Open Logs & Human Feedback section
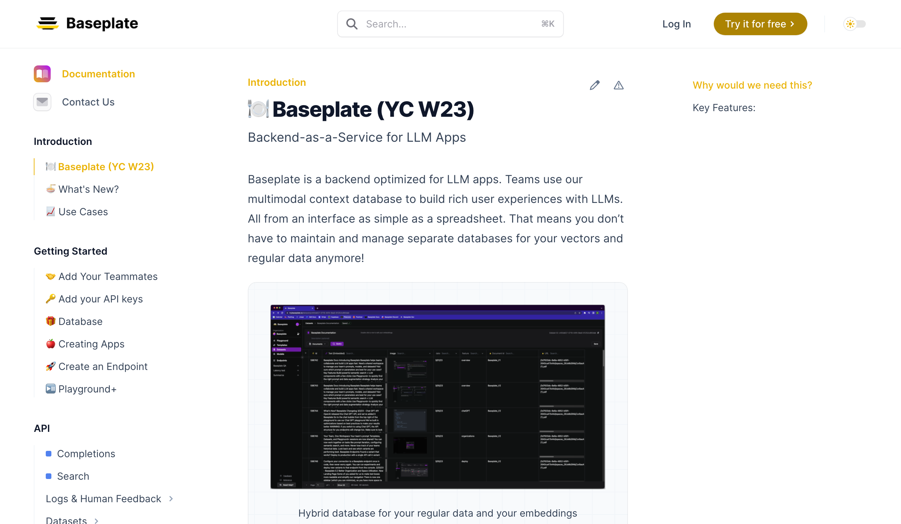 103,499
